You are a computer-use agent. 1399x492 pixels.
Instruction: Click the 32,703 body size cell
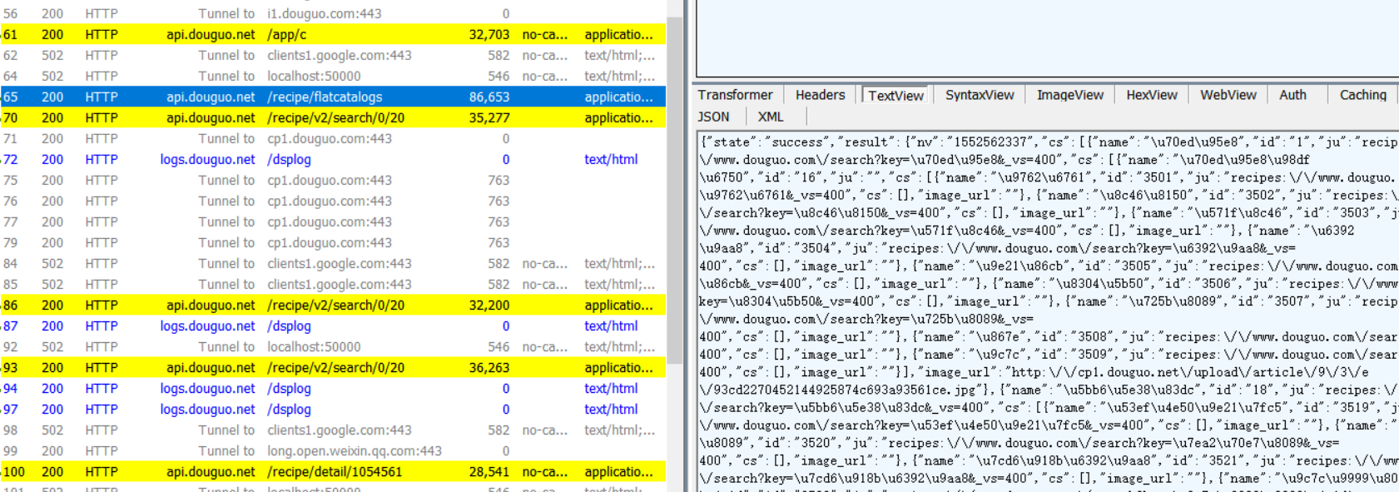click(x=489, y=34)
